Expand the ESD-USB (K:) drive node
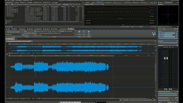Viewport: 183px width, 103px height. pos(6,16)
